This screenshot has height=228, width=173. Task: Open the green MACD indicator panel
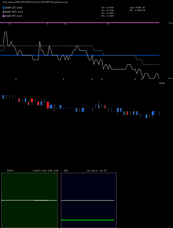point(29,200)
